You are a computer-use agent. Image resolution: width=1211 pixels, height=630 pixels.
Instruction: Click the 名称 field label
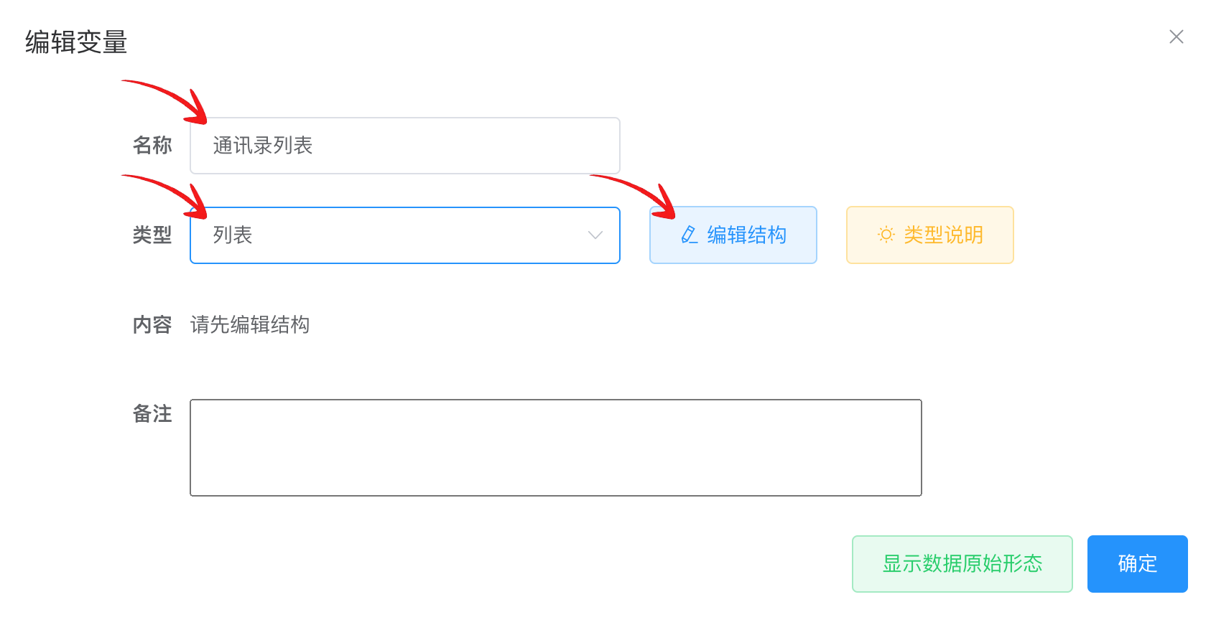coord(152,146)
